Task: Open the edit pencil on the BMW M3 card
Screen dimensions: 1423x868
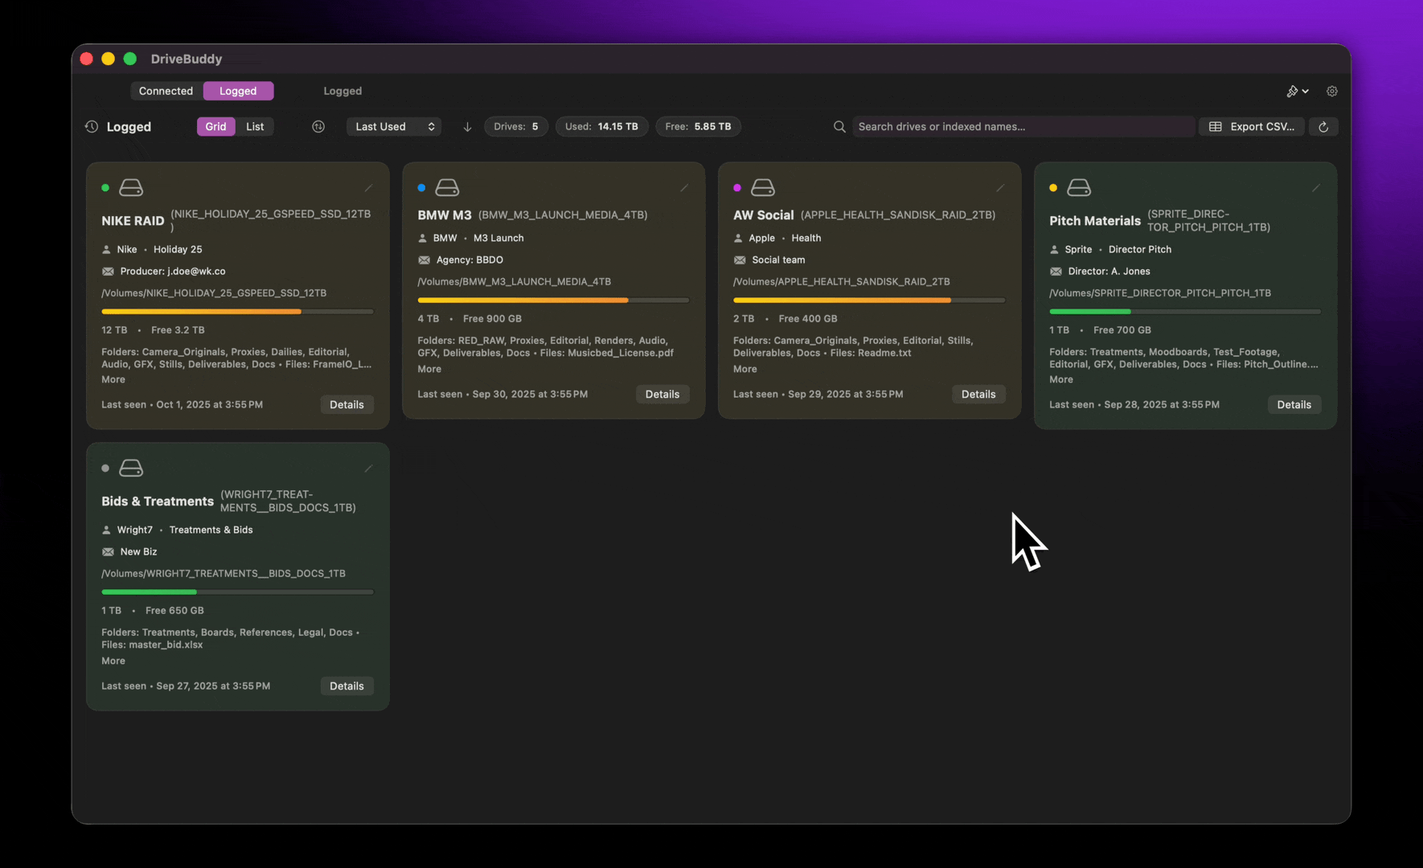Action: coord(684,188)
